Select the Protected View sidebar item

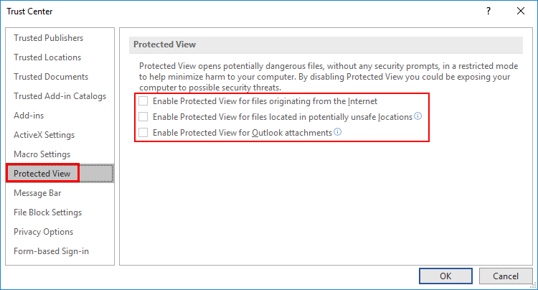[60, 173]
